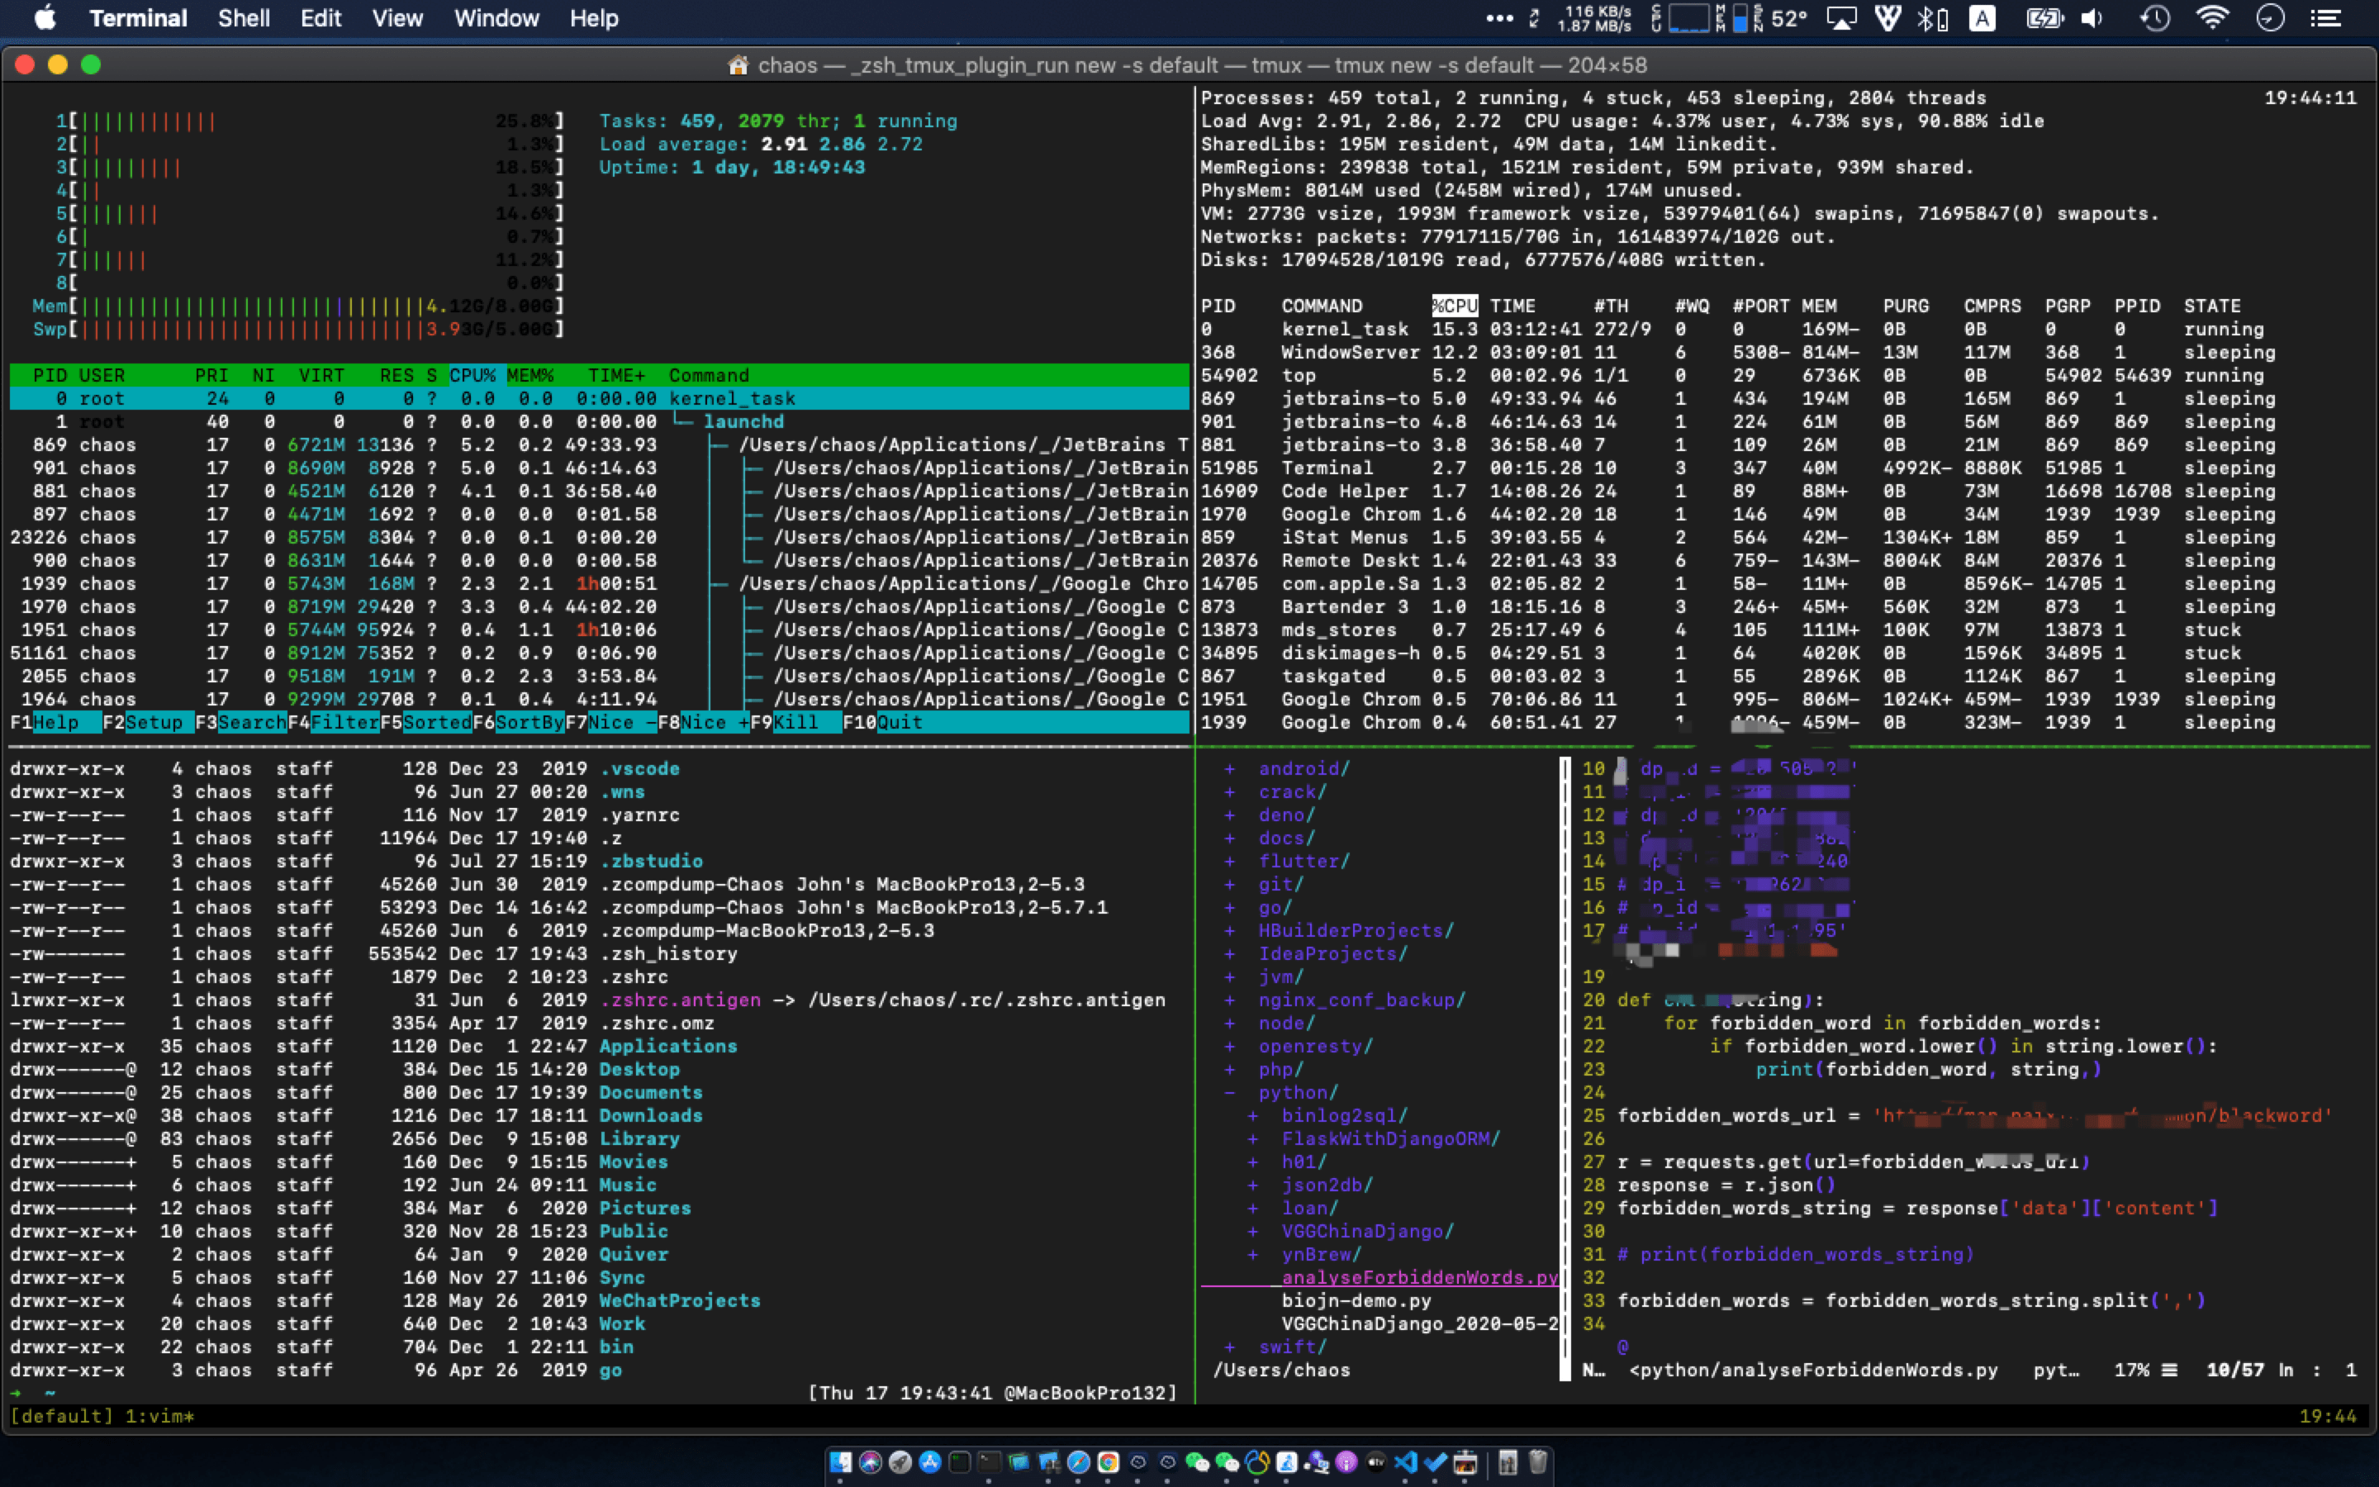Image resolution: width=2379 pixels, height=1487 pixels.
Task: Click F1 Help in htop function bar
Action: click(56, 722)
